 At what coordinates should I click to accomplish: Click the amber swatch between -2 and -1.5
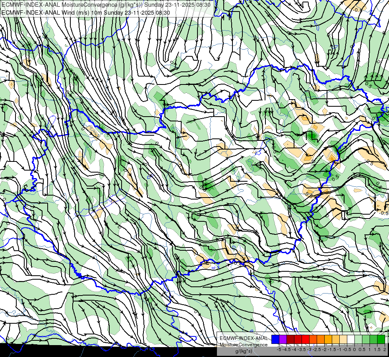pos(328,339)
